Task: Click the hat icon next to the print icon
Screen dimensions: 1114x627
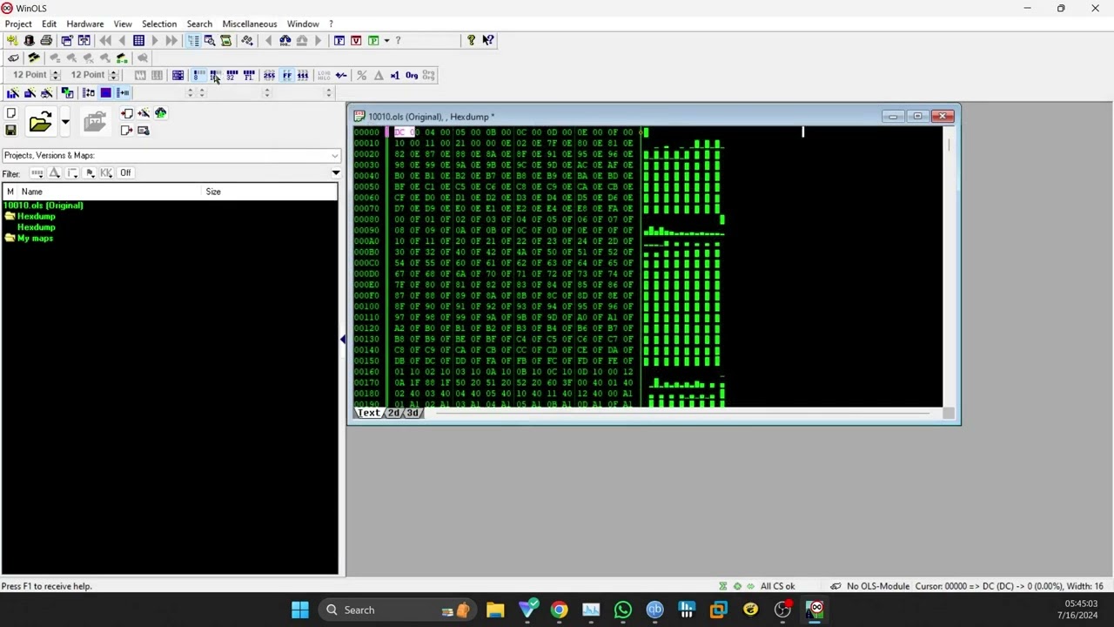Action: coord(29,40)
